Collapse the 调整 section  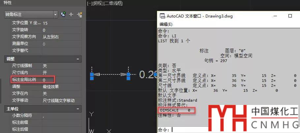coord(78,59)
